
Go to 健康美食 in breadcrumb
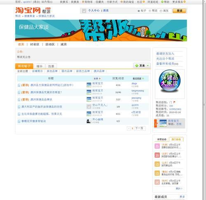[29, 16]
